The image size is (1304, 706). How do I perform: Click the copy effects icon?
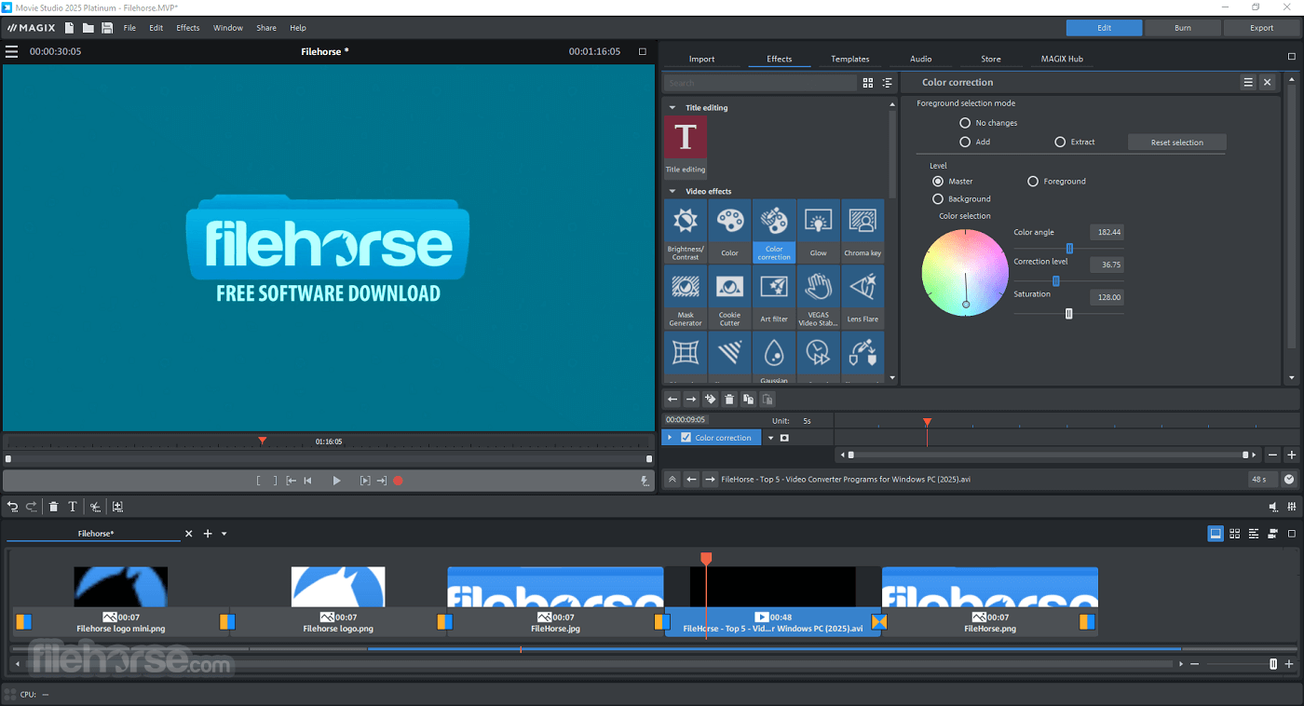tap(748, 400)
